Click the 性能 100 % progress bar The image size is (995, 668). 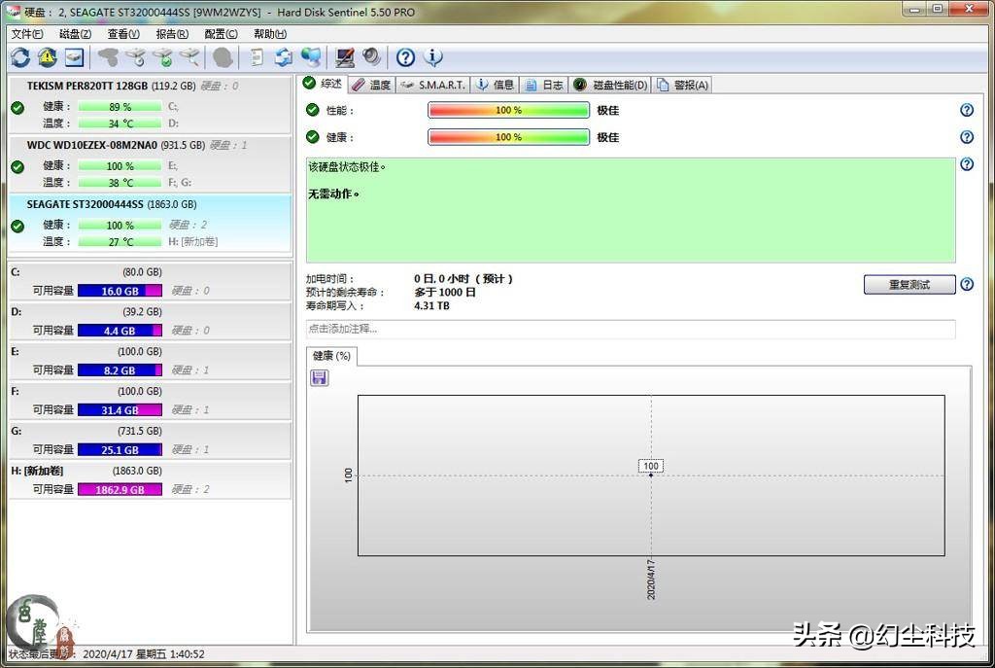[x=508, y=111]
